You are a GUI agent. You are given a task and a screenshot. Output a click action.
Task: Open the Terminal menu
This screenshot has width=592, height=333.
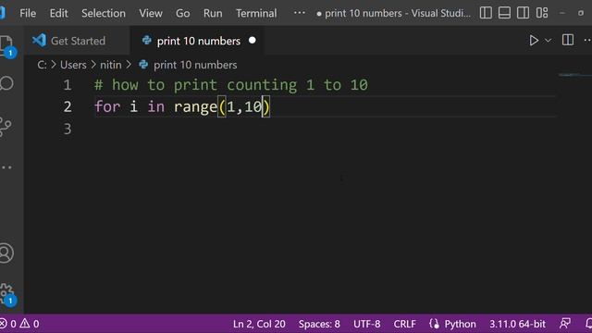(x=256, y=13)
